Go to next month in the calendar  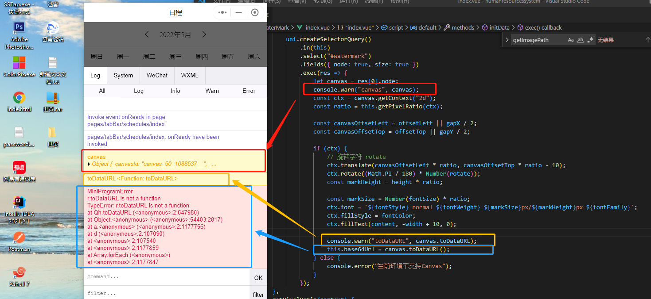click(x=204, y=34)
